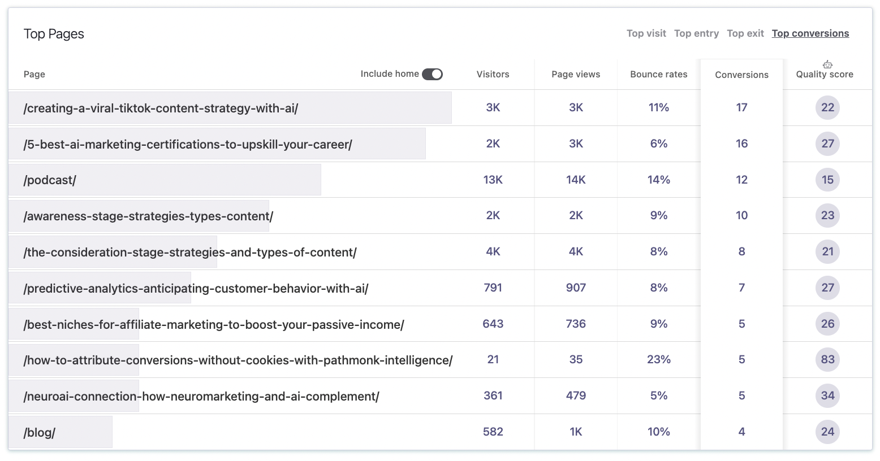Click the quality score 15 badge
This screenshot has height=461, width=880.
827,180
